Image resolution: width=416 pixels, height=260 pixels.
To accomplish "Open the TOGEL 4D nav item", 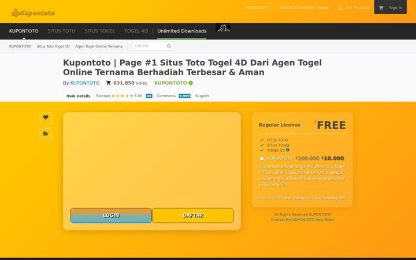I will [136, 31].
